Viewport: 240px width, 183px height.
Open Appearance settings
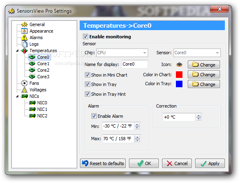click(x=41, y=31)
